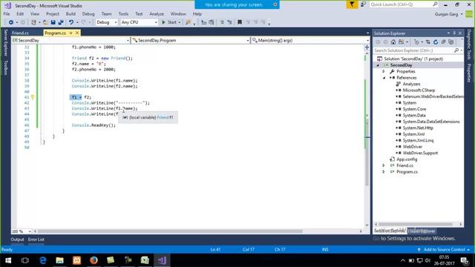475x267 pixels.
Task: Expand the Friend.cs node in Solution Explorer
Action: 384,165
